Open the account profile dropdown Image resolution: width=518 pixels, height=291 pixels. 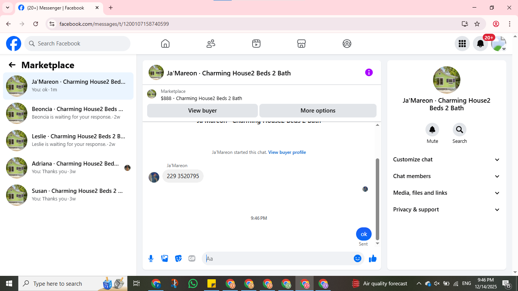point(499,44)
